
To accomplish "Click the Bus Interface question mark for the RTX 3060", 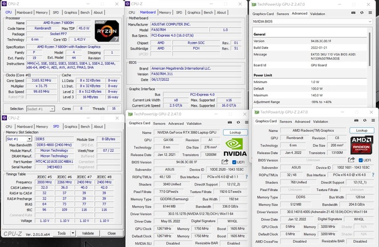I will (x=246, y=177).
